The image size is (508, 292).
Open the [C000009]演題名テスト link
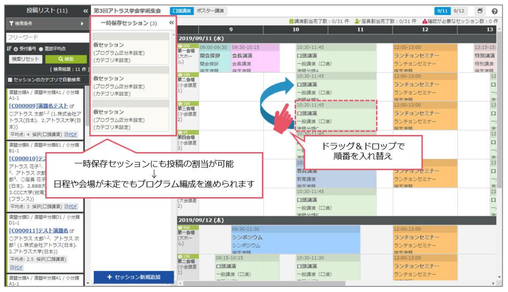[38, 106]
